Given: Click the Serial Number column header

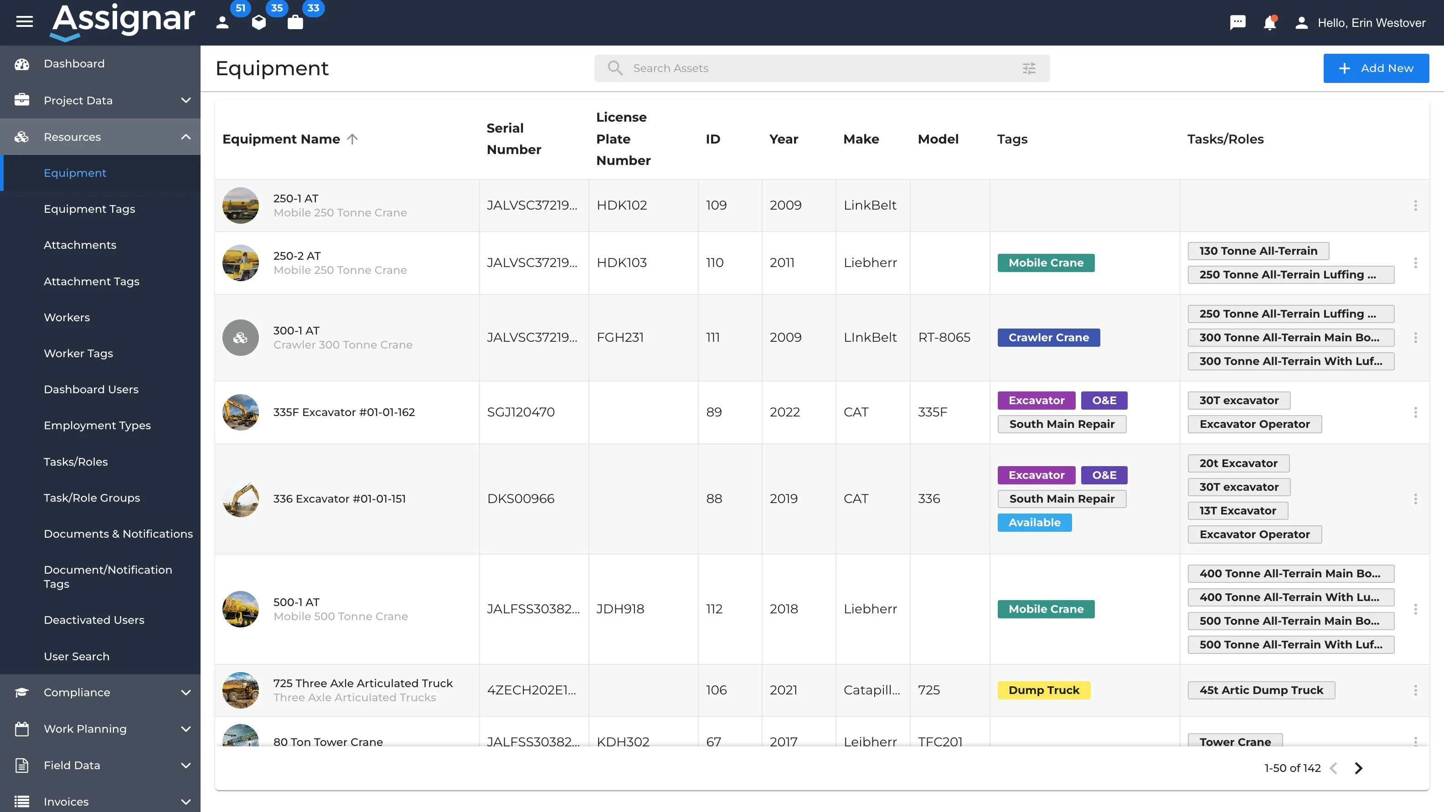Looking at the screenshot, I should 514,139.
